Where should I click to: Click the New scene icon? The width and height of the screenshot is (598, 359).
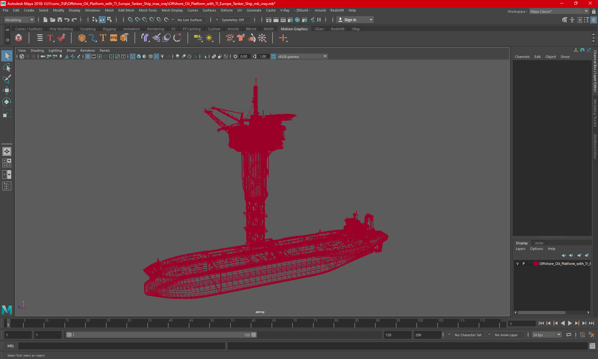click(45, 20)
